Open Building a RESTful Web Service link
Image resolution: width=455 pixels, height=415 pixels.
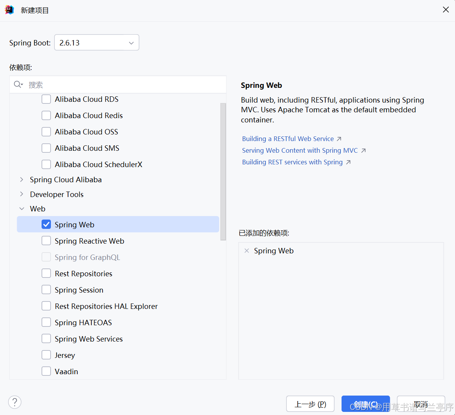(x=288, y=139)
